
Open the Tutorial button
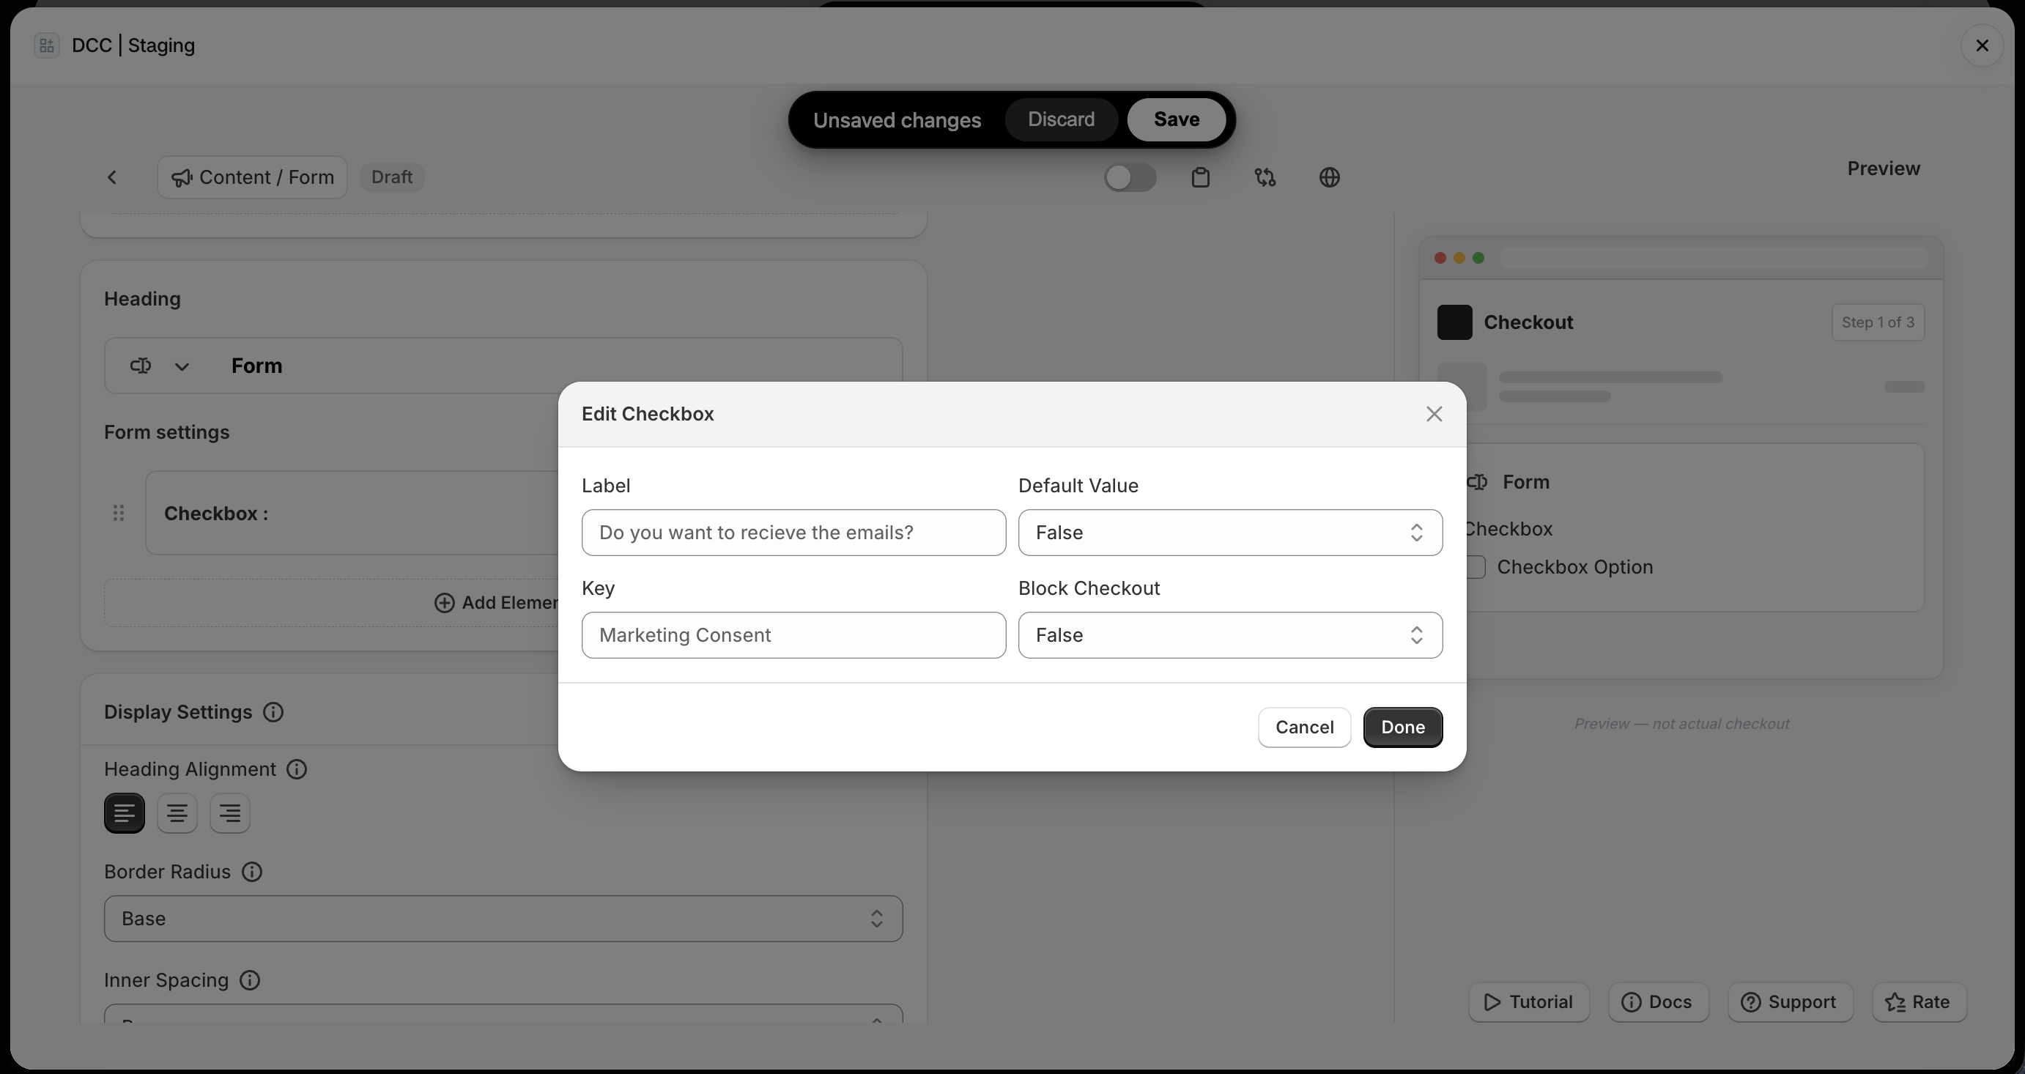point(1529,1002)
